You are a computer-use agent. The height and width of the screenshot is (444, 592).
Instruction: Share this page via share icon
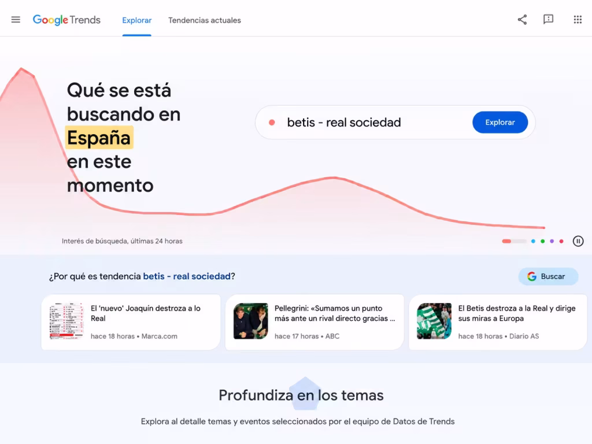pos(522,20)
